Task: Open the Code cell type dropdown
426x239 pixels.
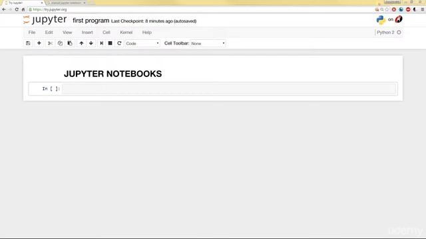Action: [142, 43]
